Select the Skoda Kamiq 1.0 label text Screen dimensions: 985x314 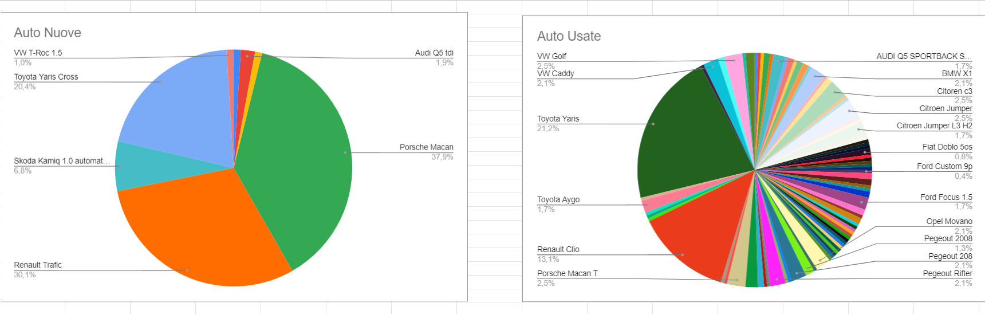click(62, 161)
